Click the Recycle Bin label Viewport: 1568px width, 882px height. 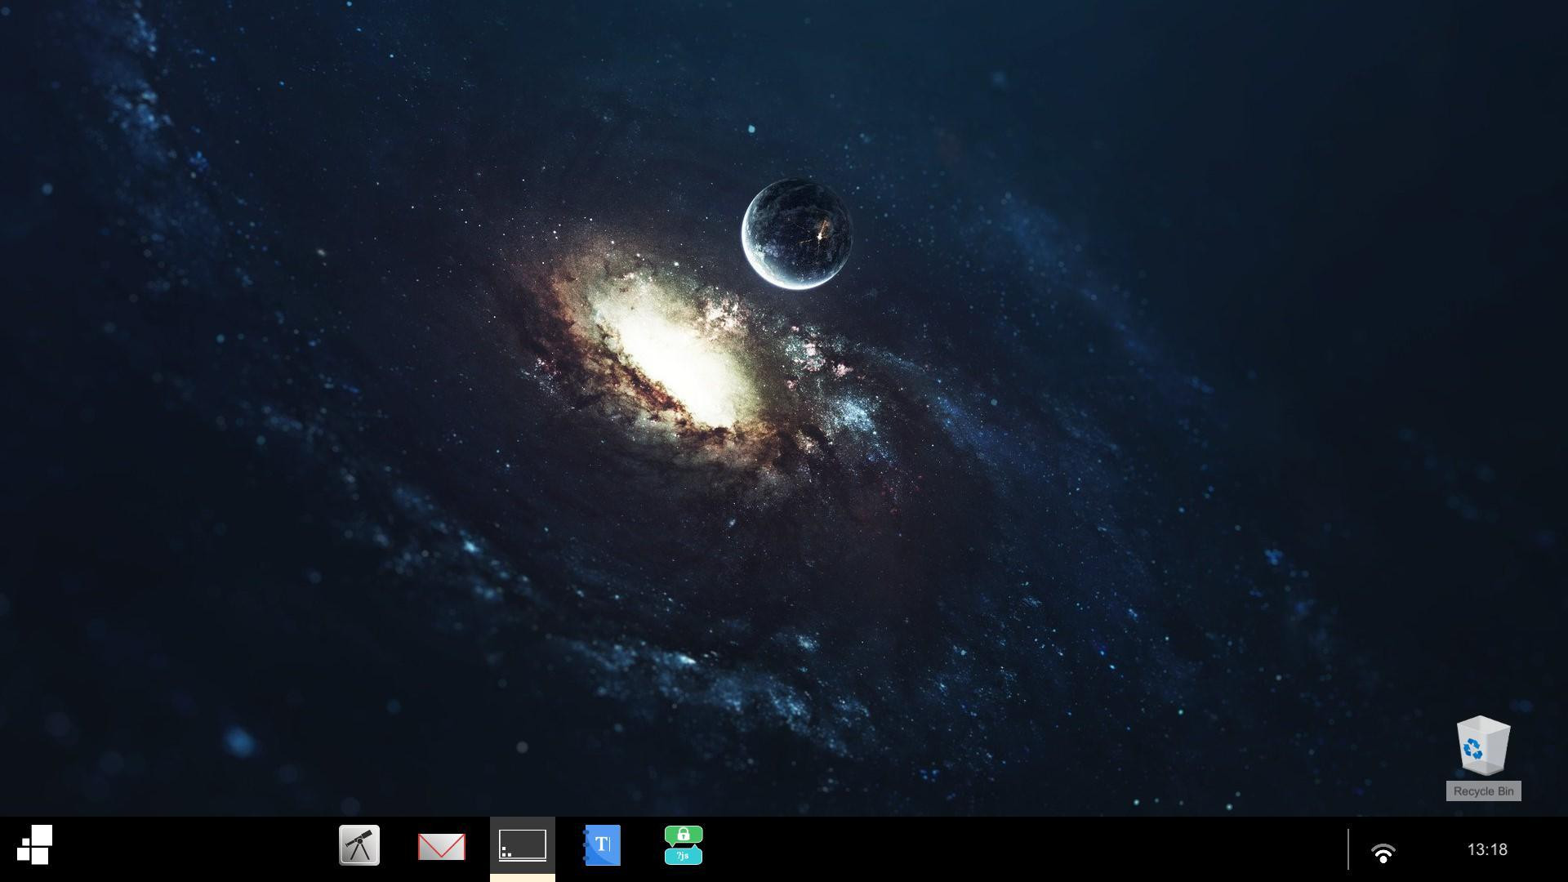tap(1483, 791)
